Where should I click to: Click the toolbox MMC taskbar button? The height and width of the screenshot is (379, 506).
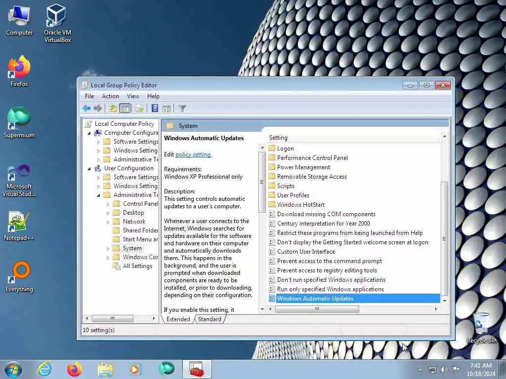pos(197,369)
